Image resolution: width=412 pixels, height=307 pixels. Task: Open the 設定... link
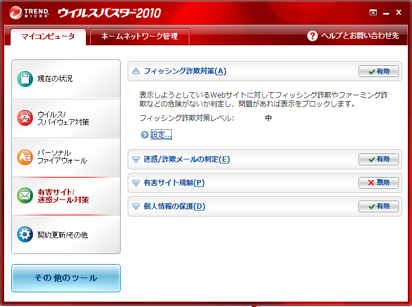161,135
